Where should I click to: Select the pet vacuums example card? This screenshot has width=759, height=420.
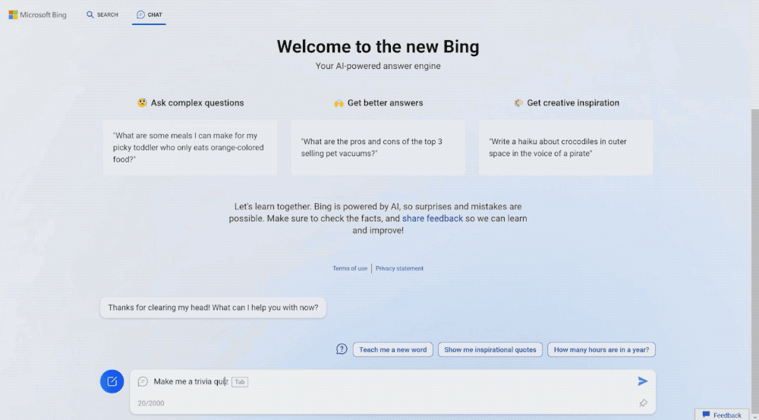tap(378, 148)
